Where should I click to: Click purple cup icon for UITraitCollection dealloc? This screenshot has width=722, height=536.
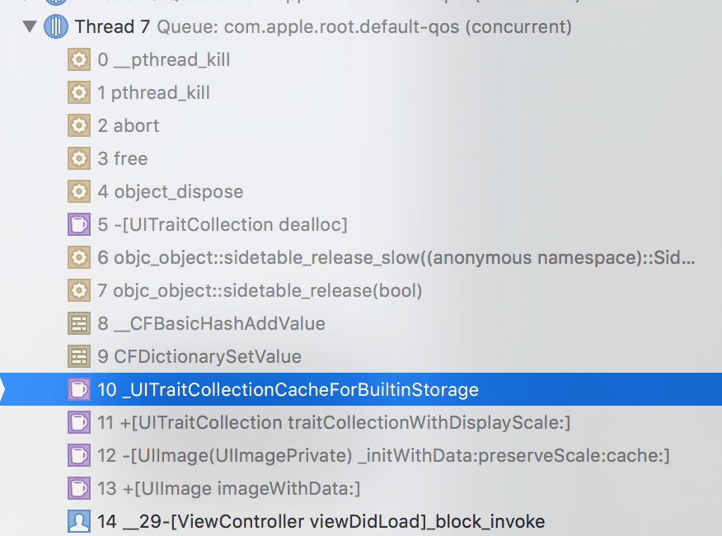point(78,224)
